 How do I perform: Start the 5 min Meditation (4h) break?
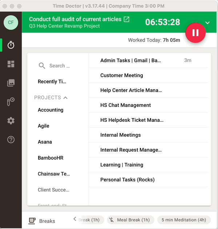(184, 220)
